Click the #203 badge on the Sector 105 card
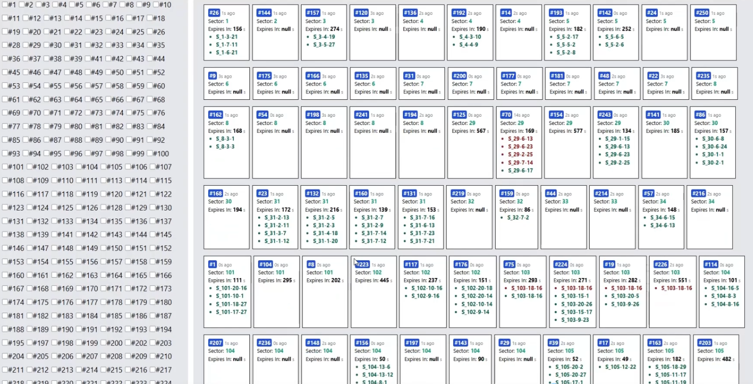Screen dimensions: 753x384 click(x=705, y=343)
